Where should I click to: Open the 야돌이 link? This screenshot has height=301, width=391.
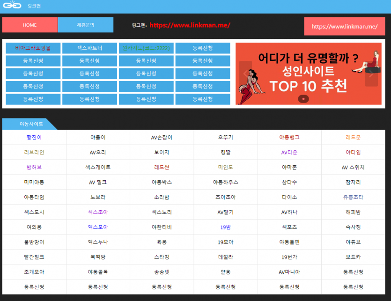pyautogui.click(x=98, y=138)
